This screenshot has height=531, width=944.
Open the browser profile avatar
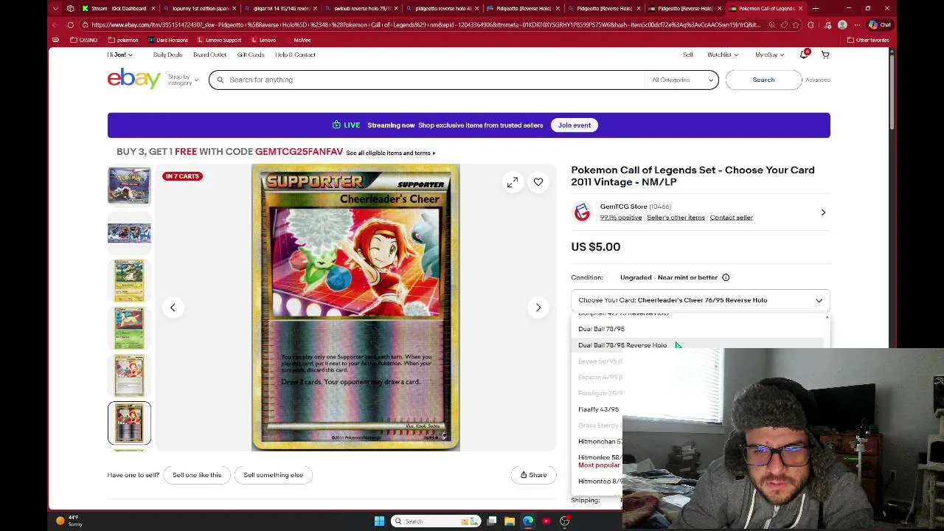click(x=842, y=24)
